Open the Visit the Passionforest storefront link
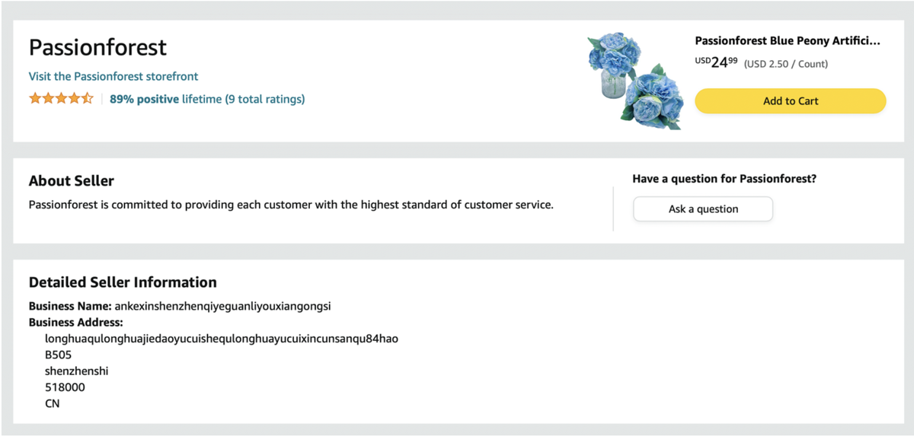 113,76
